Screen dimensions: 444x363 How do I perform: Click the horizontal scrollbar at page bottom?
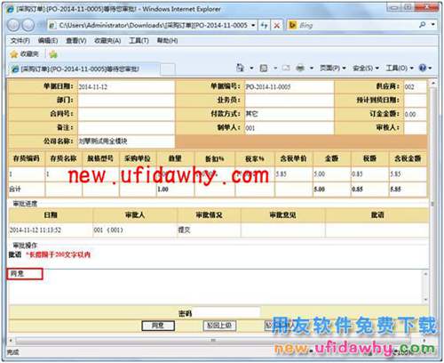(213, 340)
